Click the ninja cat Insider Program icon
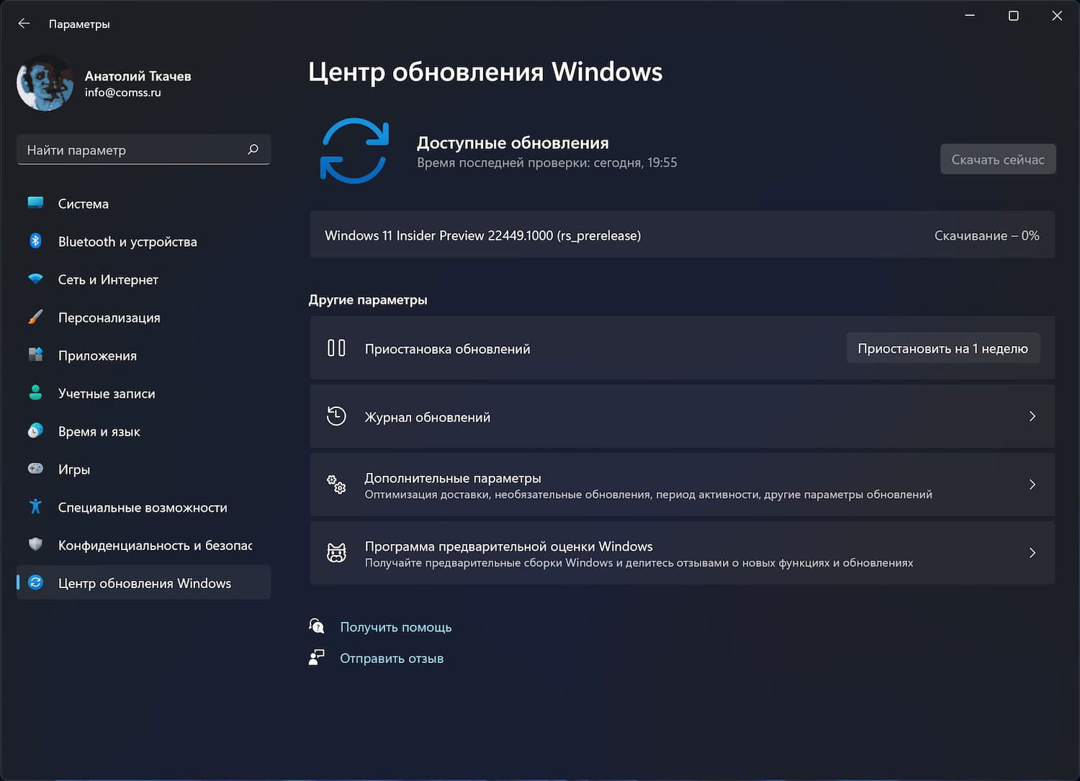This screenshot has height=781, width=1080. [336, 553]
